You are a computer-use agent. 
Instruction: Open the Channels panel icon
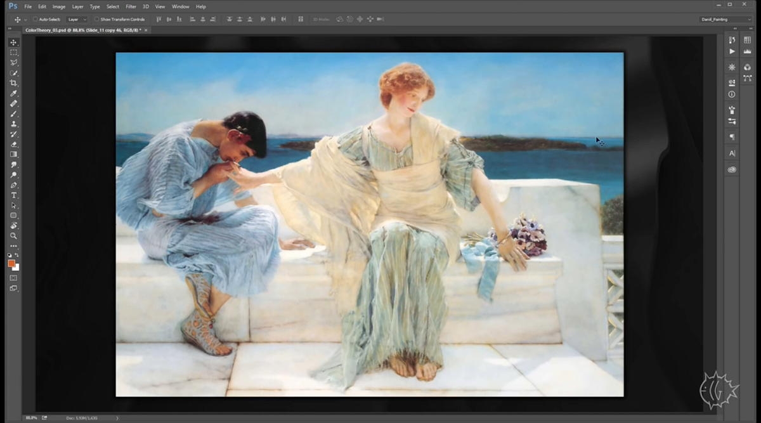click(748, 67)
